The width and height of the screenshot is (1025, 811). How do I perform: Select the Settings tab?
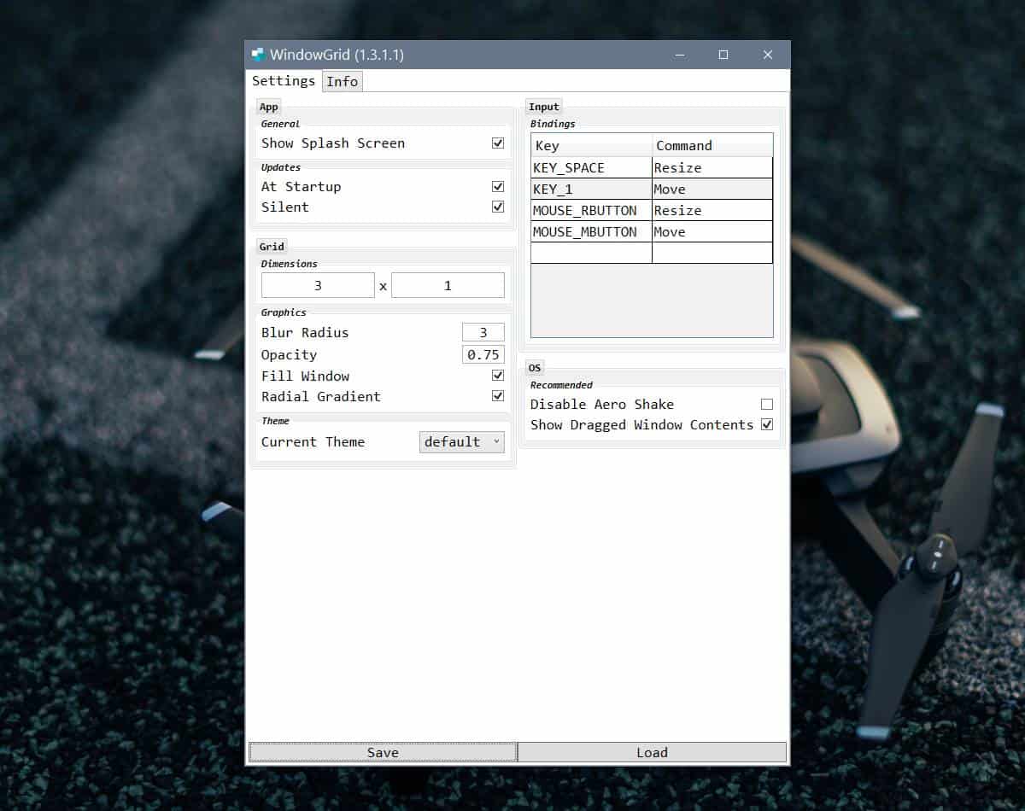(x=283, y=81)
